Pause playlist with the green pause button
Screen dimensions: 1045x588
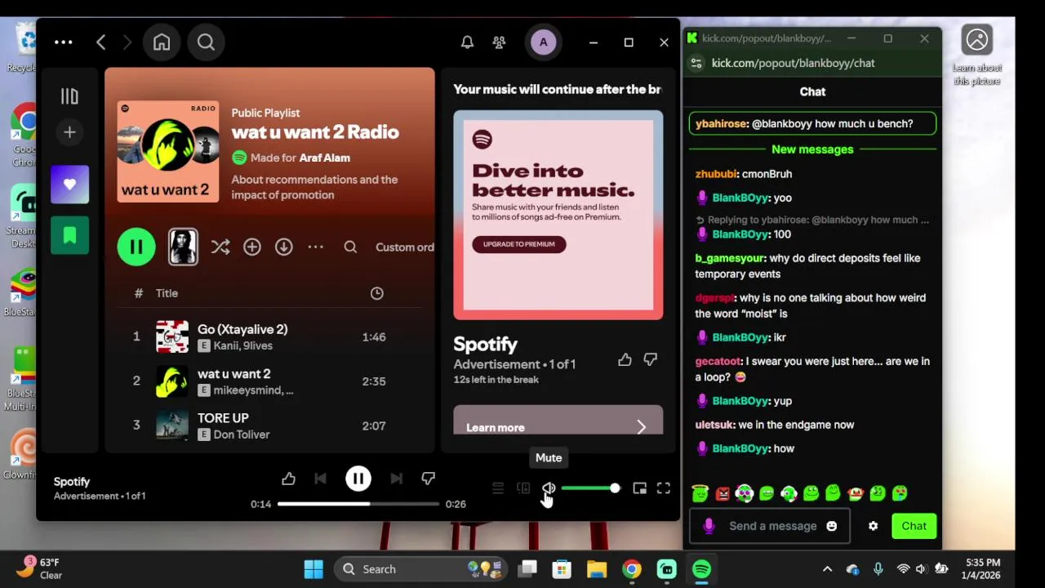point(136,247)
